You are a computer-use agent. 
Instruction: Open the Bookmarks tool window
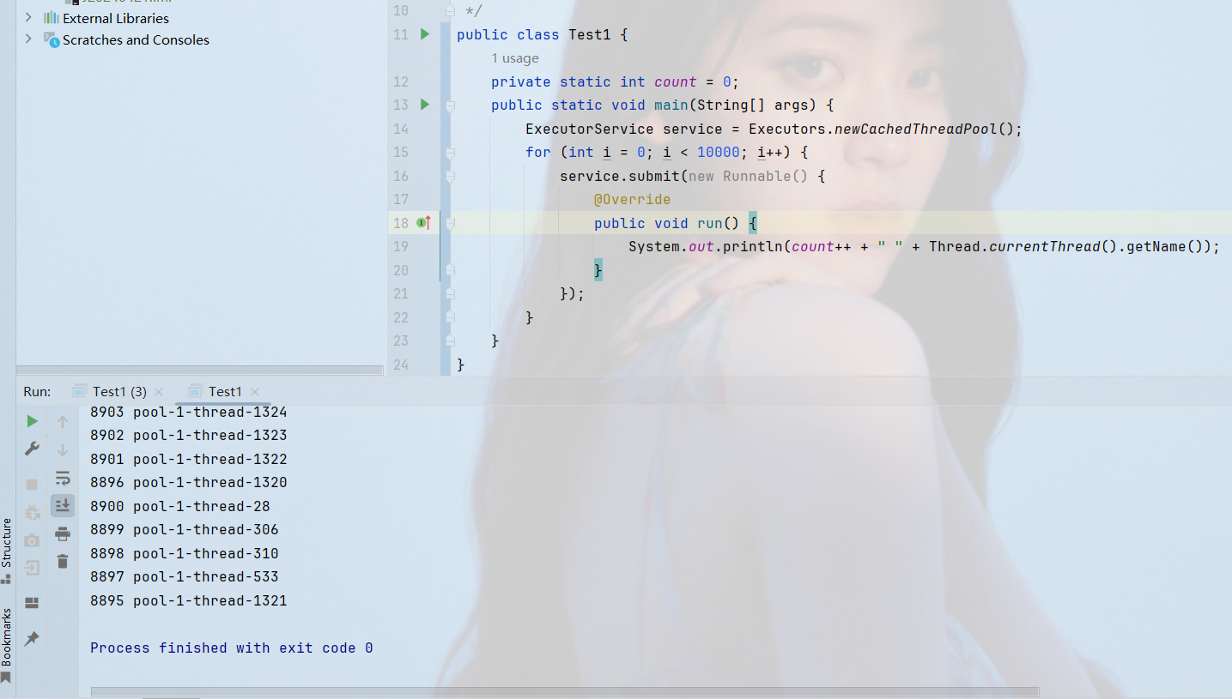(x=7, y=645)
